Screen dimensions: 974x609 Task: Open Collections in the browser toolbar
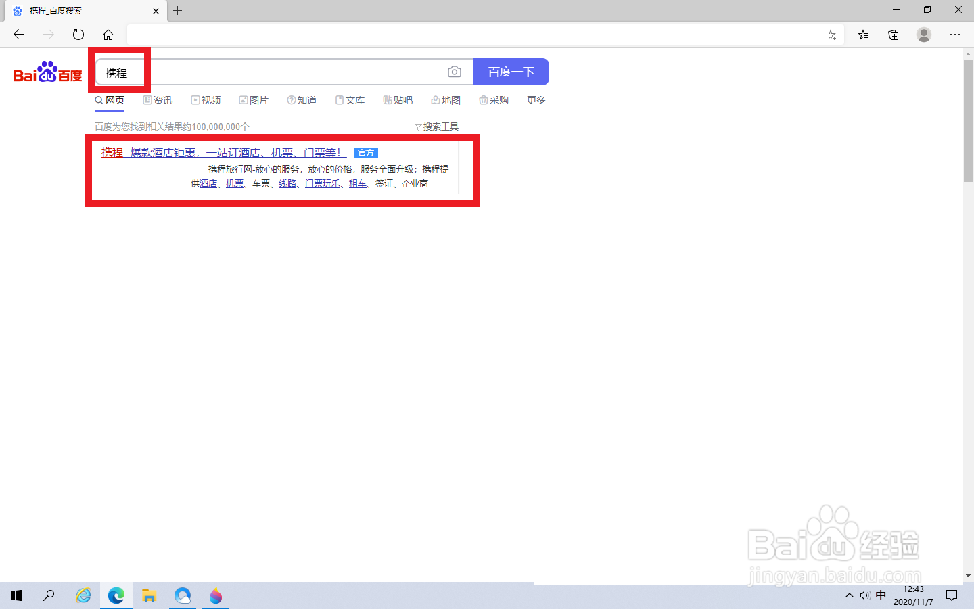coord(894,35)
